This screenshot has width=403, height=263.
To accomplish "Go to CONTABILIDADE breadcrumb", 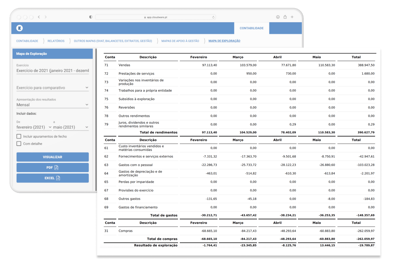I will 27,41.
